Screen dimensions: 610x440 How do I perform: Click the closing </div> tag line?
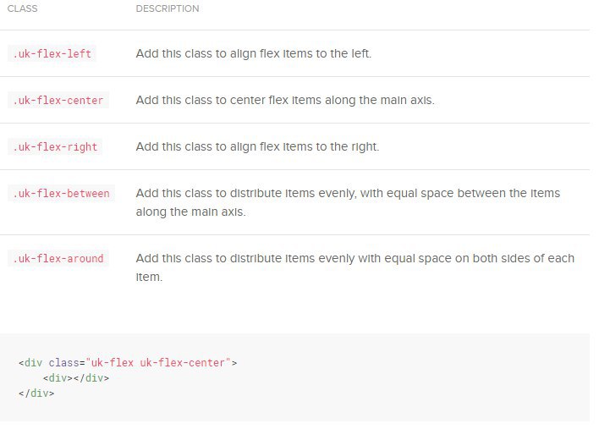point(36,393)
